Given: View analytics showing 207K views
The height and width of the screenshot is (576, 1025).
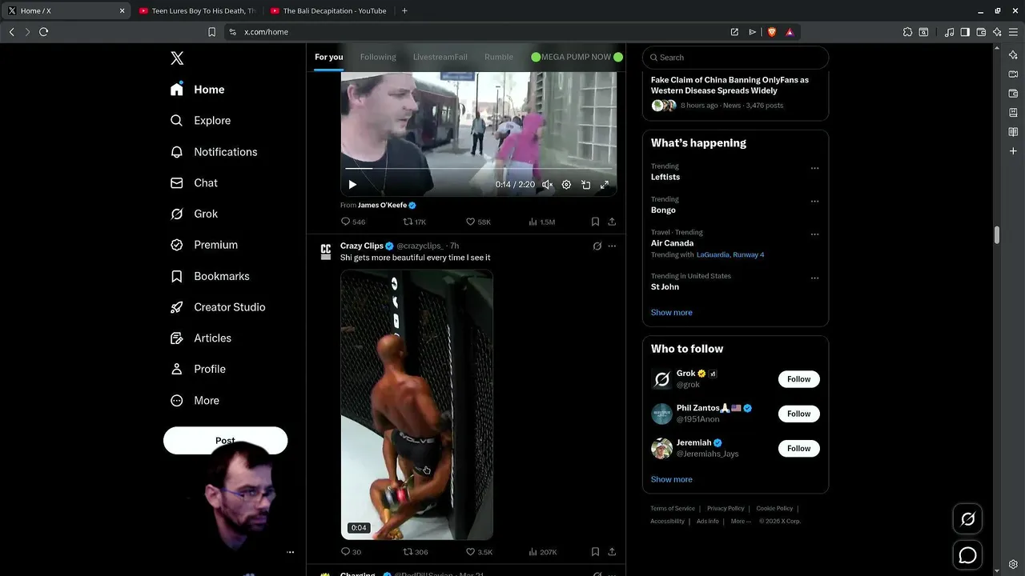Looking at the screenshot, I should 543,552.
